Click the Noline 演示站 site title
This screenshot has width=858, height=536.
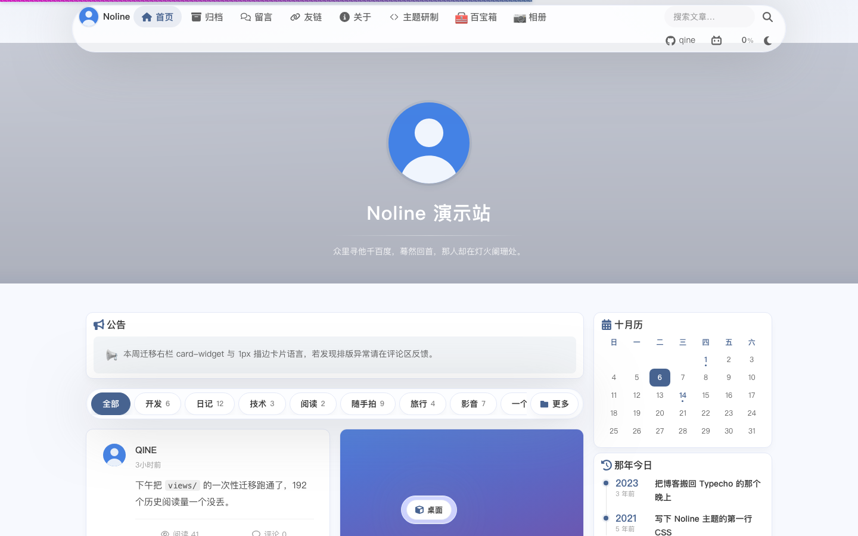tap(428, 213)
